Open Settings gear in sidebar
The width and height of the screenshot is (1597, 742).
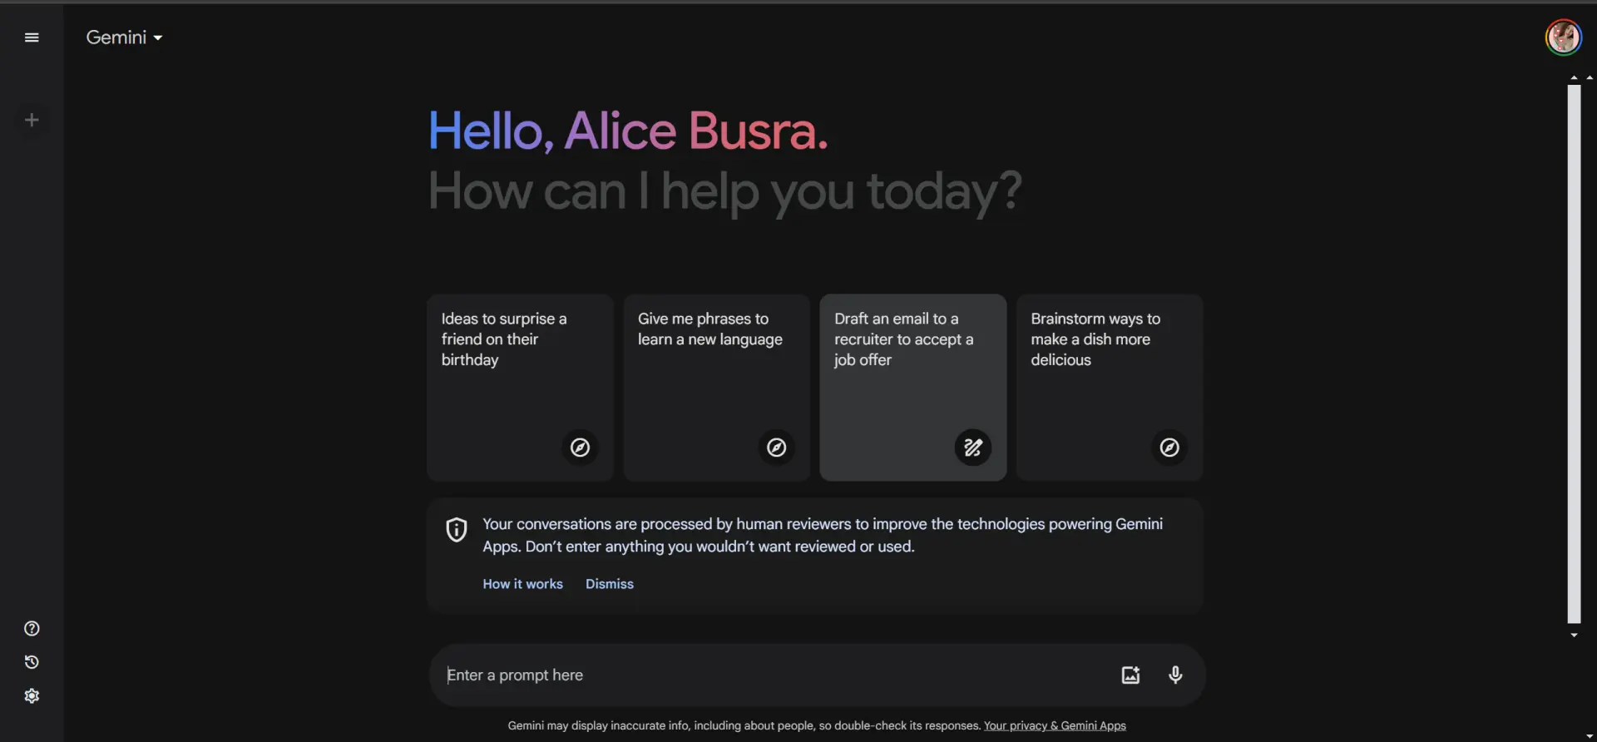pos(32,696)
